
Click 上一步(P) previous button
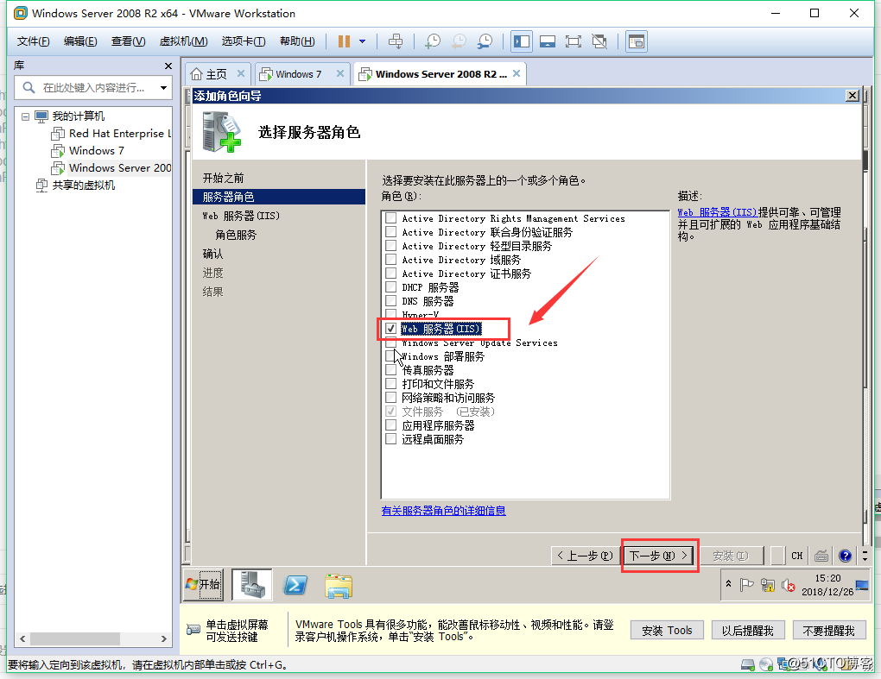(585, 556)
